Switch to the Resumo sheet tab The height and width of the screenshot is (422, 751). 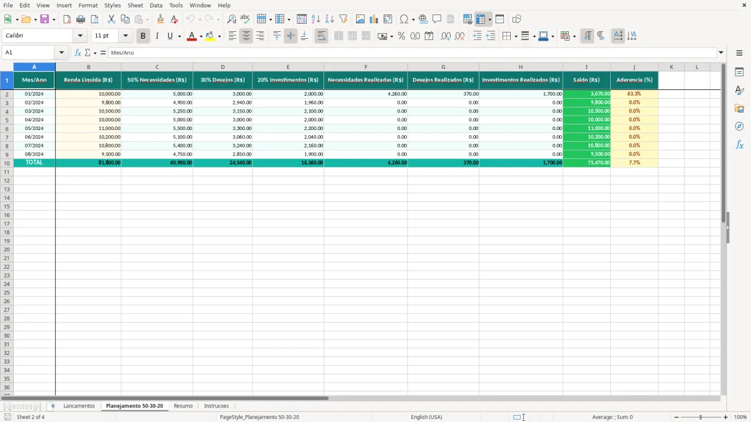click(x=183, y=406)
